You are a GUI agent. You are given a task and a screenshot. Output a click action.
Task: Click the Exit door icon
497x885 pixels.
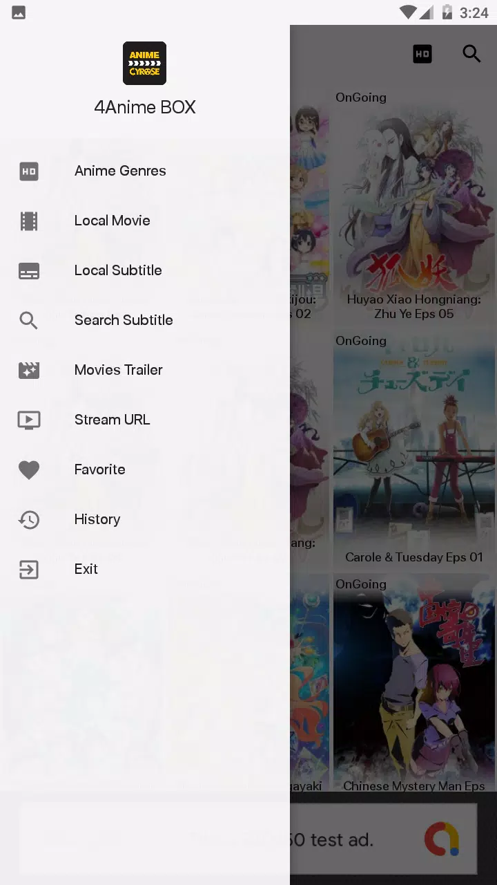point(28,569)
